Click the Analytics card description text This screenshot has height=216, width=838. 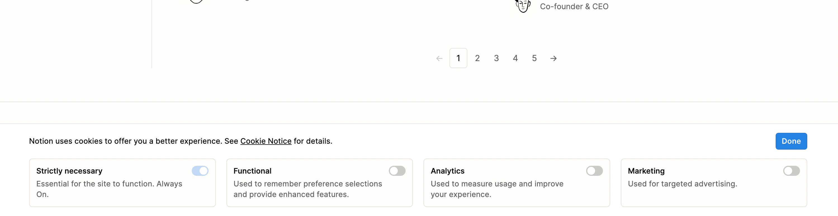pyautogui.click(x=497, y=189)
